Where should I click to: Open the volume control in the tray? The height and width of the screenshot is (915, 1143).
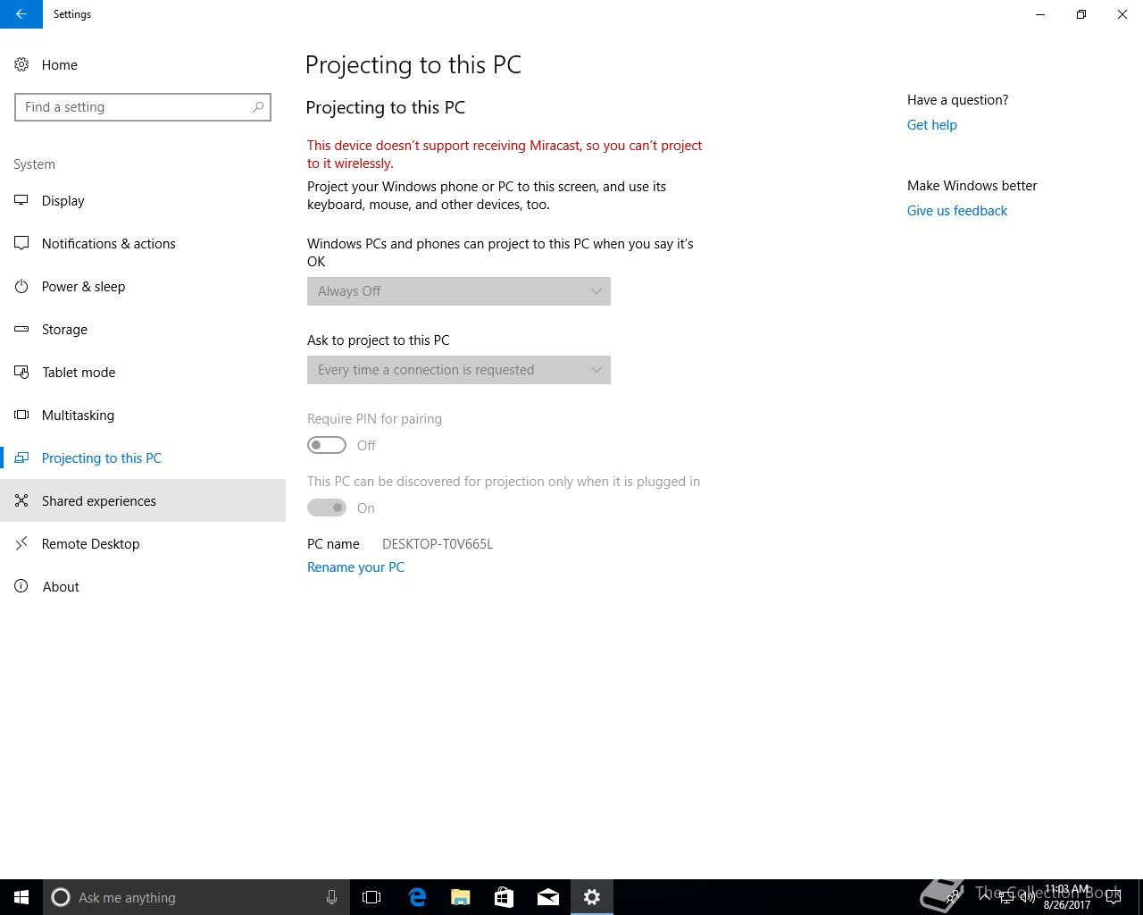click(1028, 897)
